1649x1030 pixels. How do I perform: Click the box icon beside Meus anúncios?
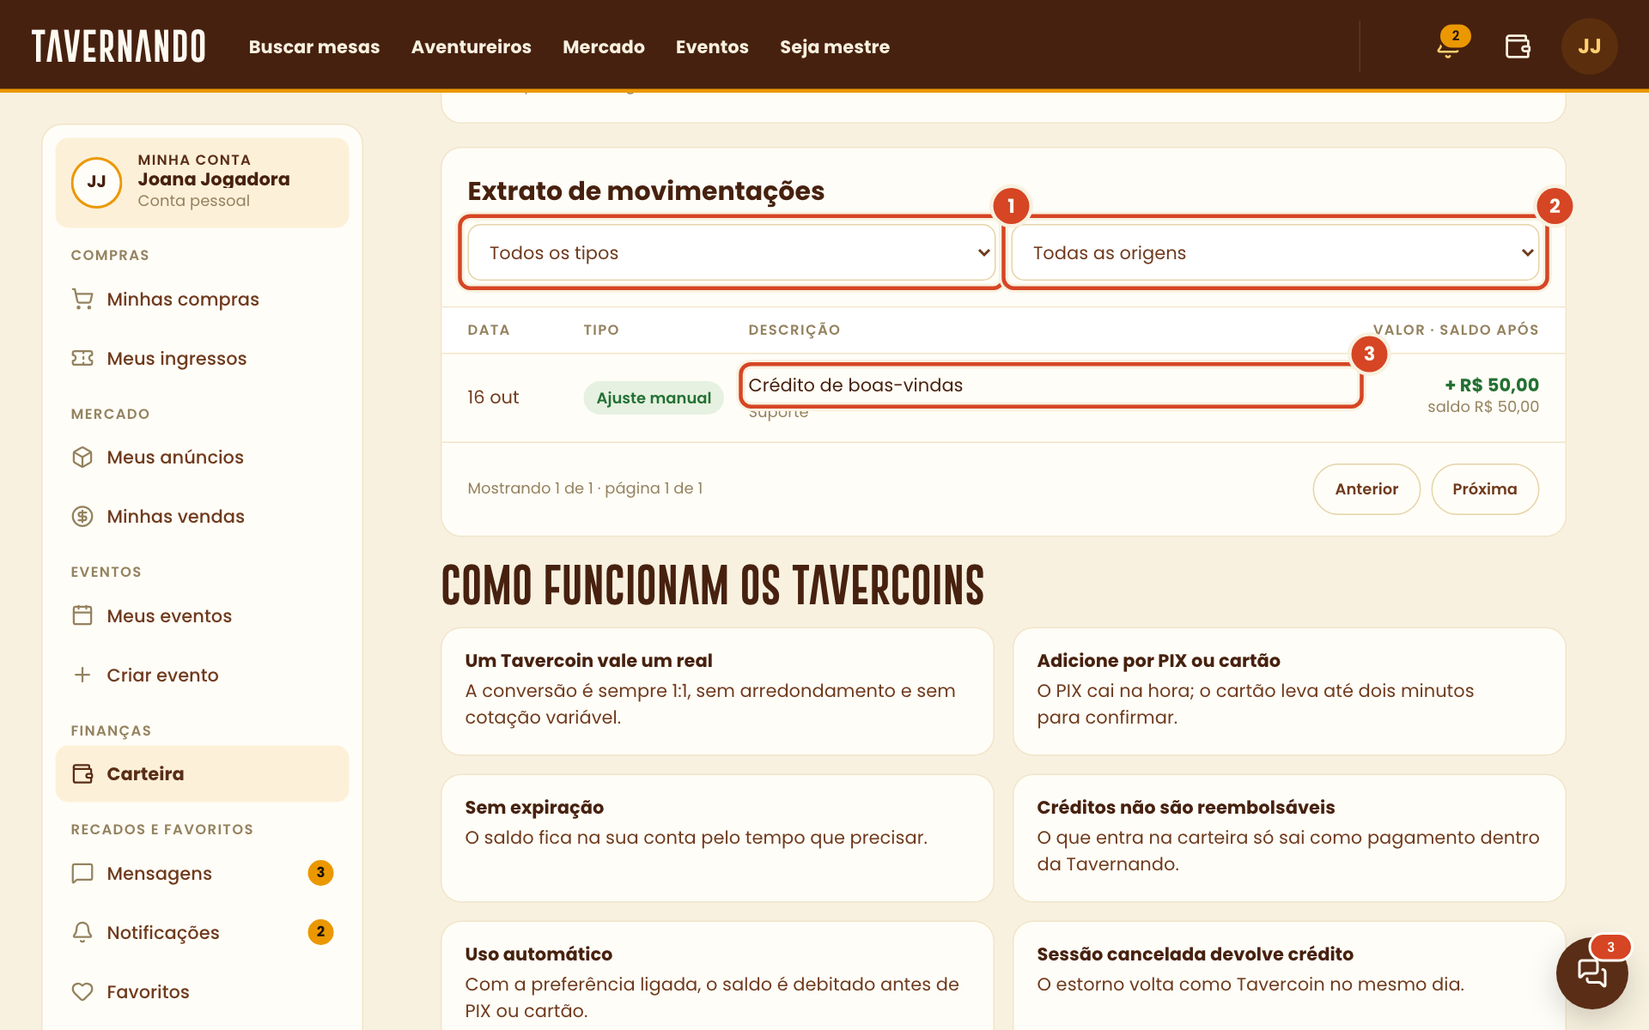click(x=82, y=457)
